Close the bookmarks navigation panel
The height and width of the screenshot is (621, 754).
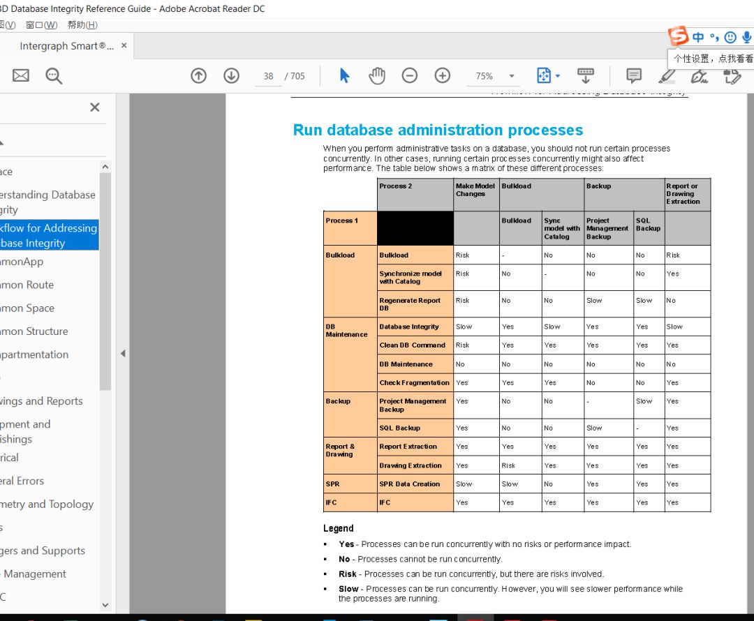pos(95,107)
